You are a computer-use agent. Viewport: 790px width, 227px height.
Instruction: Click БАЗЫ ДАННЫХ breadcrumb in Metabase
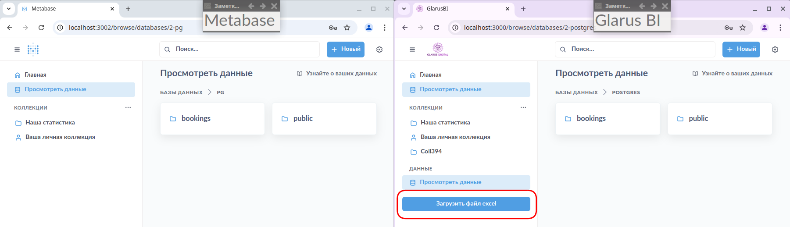coord(181,92)
